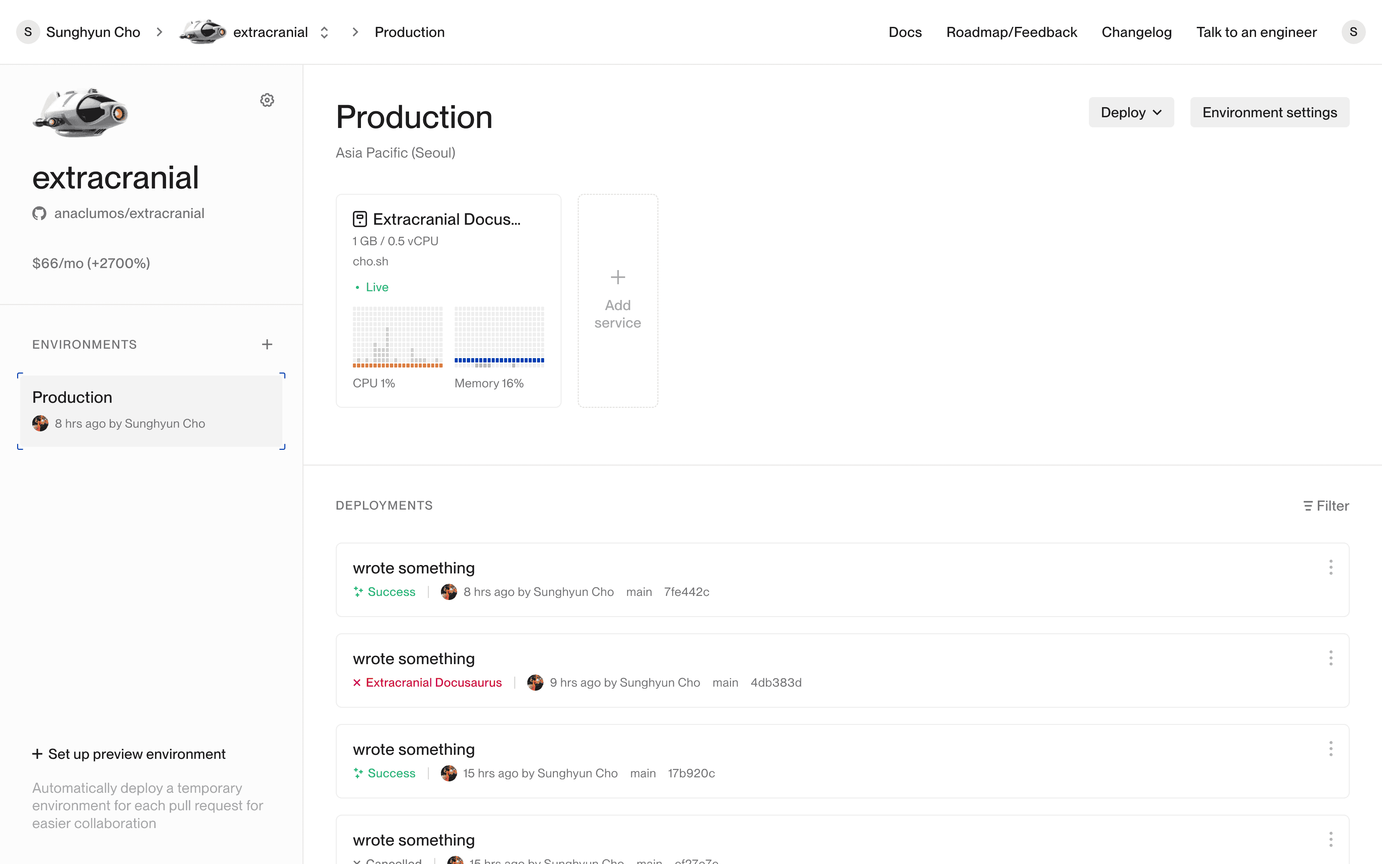Open Filter for deployments list
Image resolution: width=1382 pixels, height=864 pixels.
[x=1326, y=506]
